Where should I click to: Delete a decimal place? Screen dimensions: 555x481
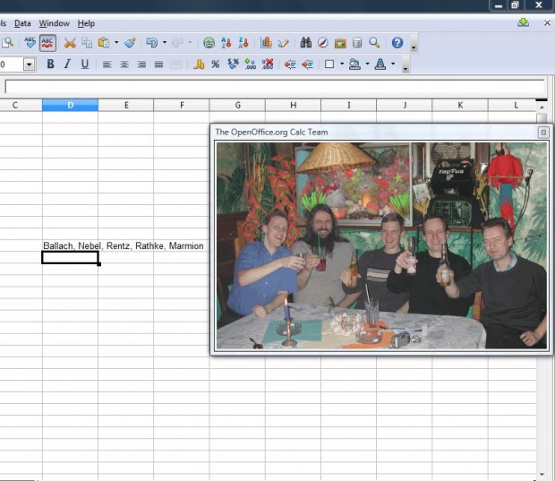click(268, 64)
